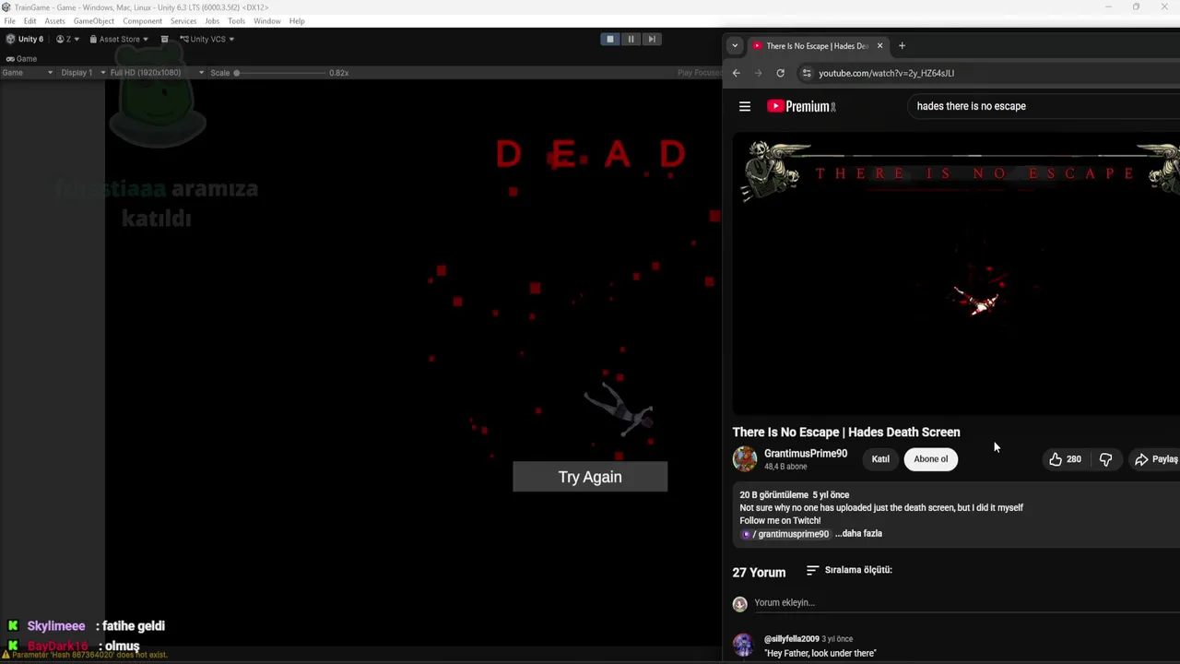Open the GrantimusPrime90 channel name link
The height and width of the screenshot is (664, 1180).
tap(806, 454)
